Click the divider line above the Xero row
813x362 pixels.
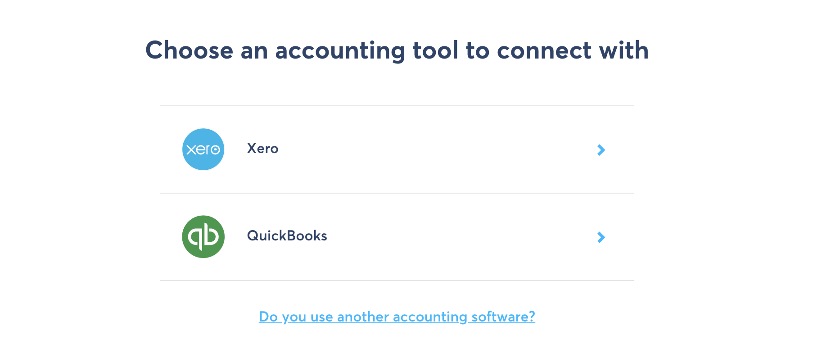click(x=397, y=106)
